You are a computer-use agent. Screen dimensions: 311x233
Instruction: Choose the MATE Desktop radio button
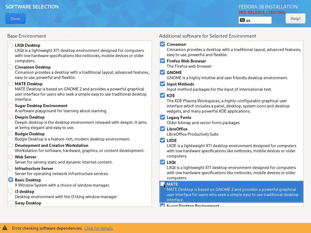[11, 83]
